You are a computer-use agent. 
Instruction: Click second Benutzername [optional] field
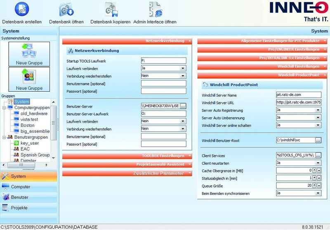pyautogui.click(x=163, y=136)
